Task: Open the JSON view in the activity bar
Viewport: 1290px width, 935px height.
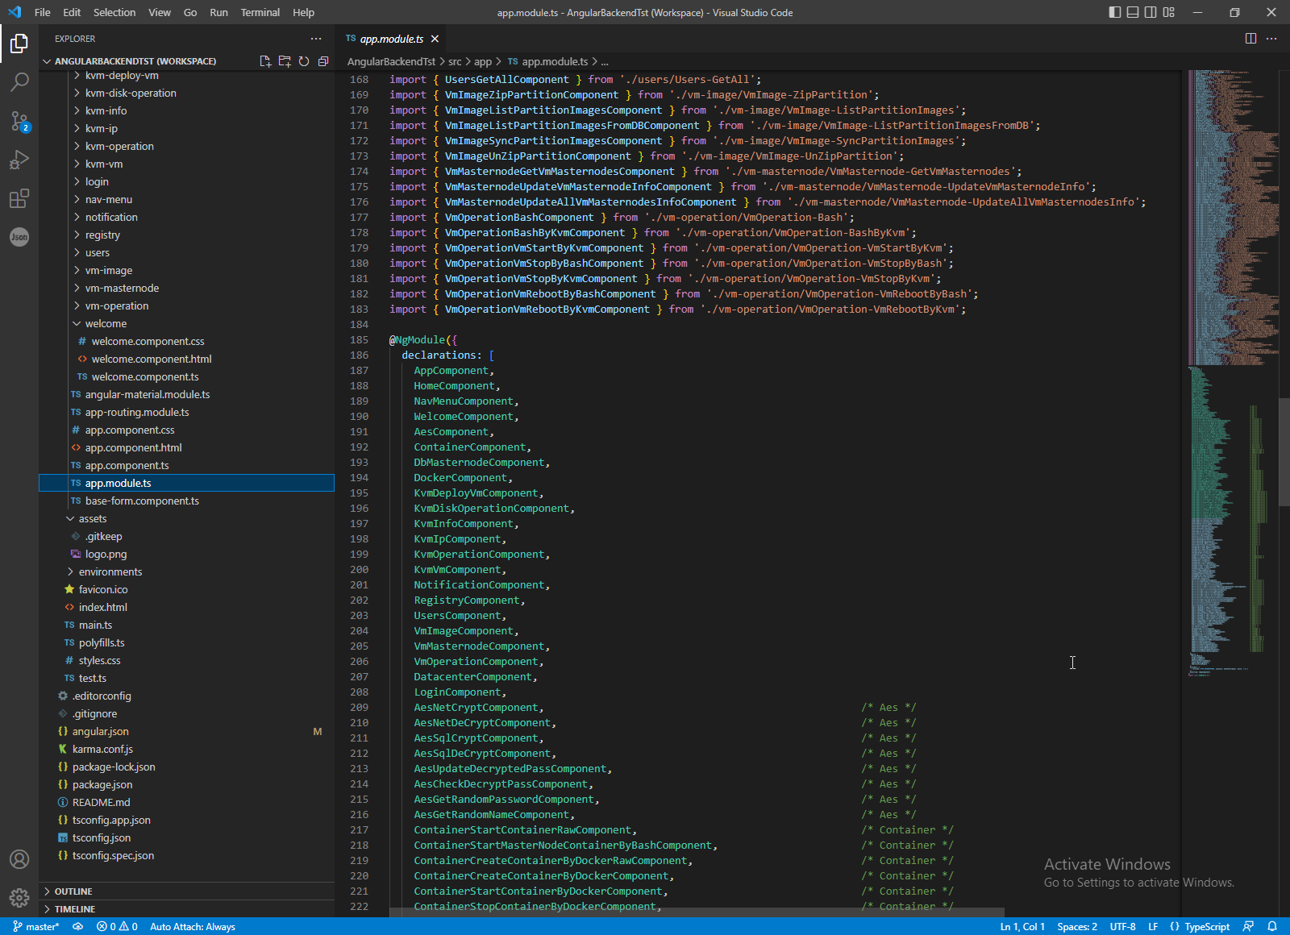Action: (x=19, y=237)
